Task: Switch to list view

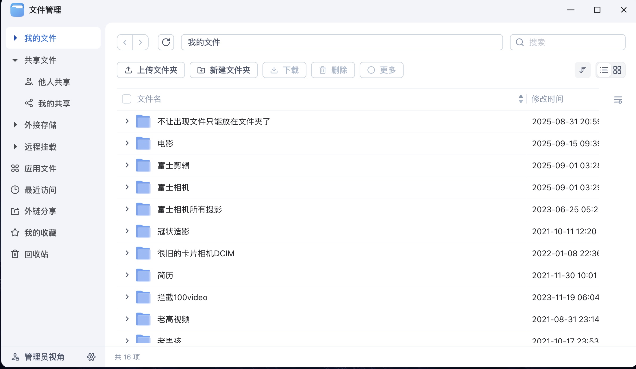Action: click(x=604, y=70)
